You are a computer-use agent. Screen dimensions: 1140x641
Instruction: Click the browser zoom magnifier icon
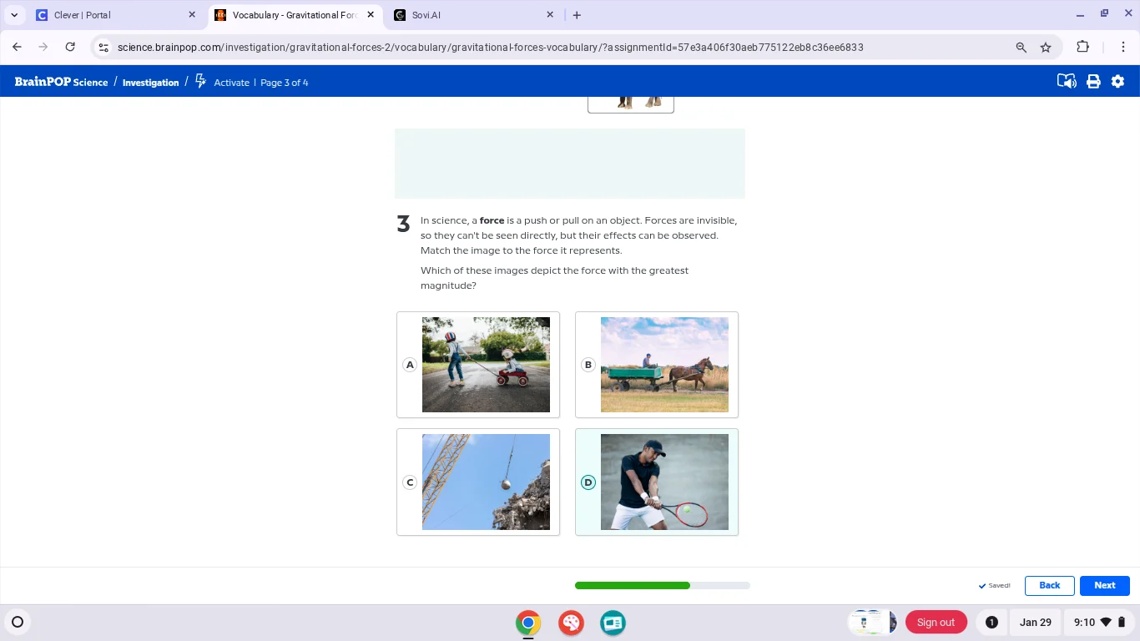(x=1021, y=48)
